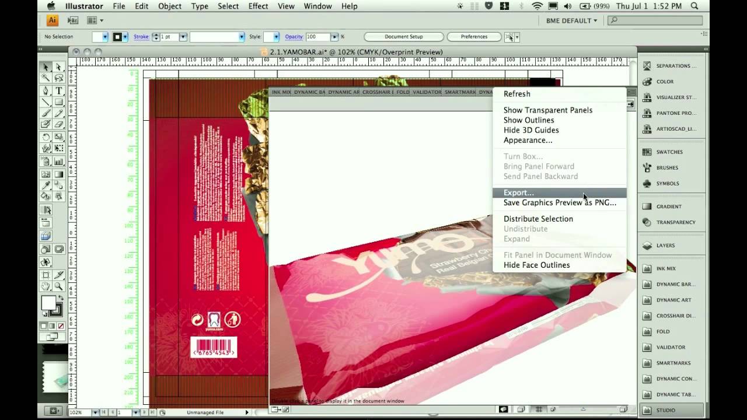The height and width of the screenshot is (420, 747).
Task: Choose the Rotate tool
Action: [46, 137]
